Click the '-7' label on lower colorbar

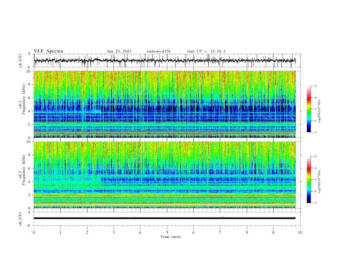[x=315, y=203]
